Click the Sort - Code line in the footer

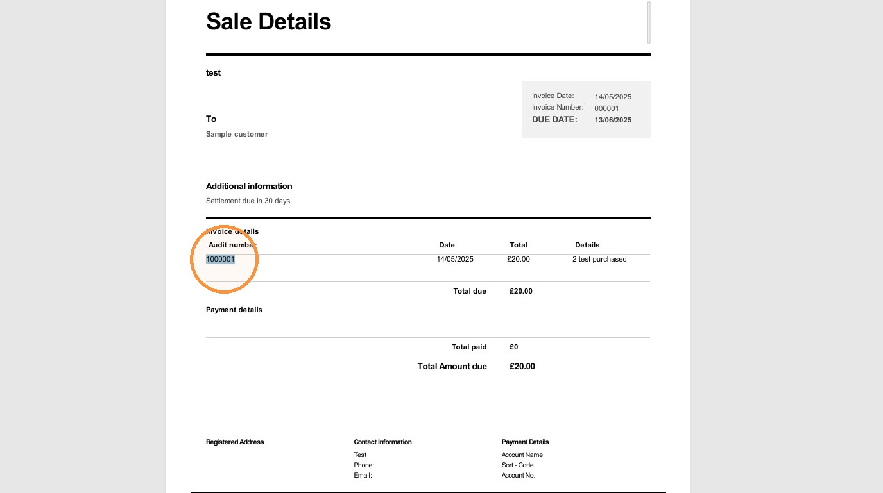[x=518, y=465]
